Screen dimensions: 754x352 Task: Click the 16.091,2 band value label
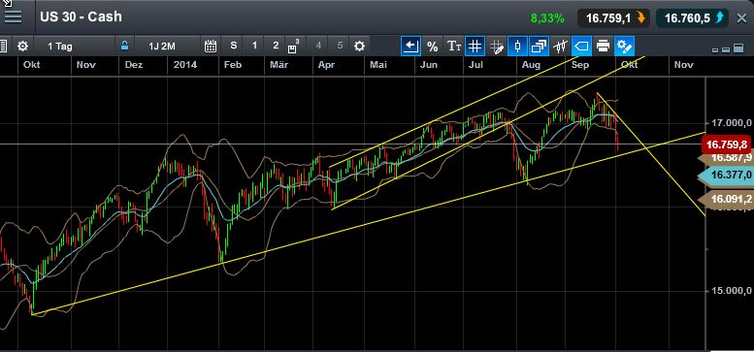tap(727, 199)
